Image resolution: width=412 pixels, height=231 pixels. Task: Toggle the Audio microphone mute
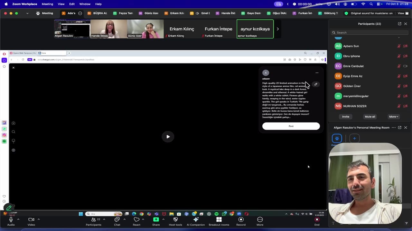[x=11, y=221]
